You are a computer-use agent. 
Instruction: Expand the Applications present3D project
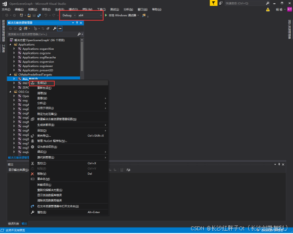point(14,70)
